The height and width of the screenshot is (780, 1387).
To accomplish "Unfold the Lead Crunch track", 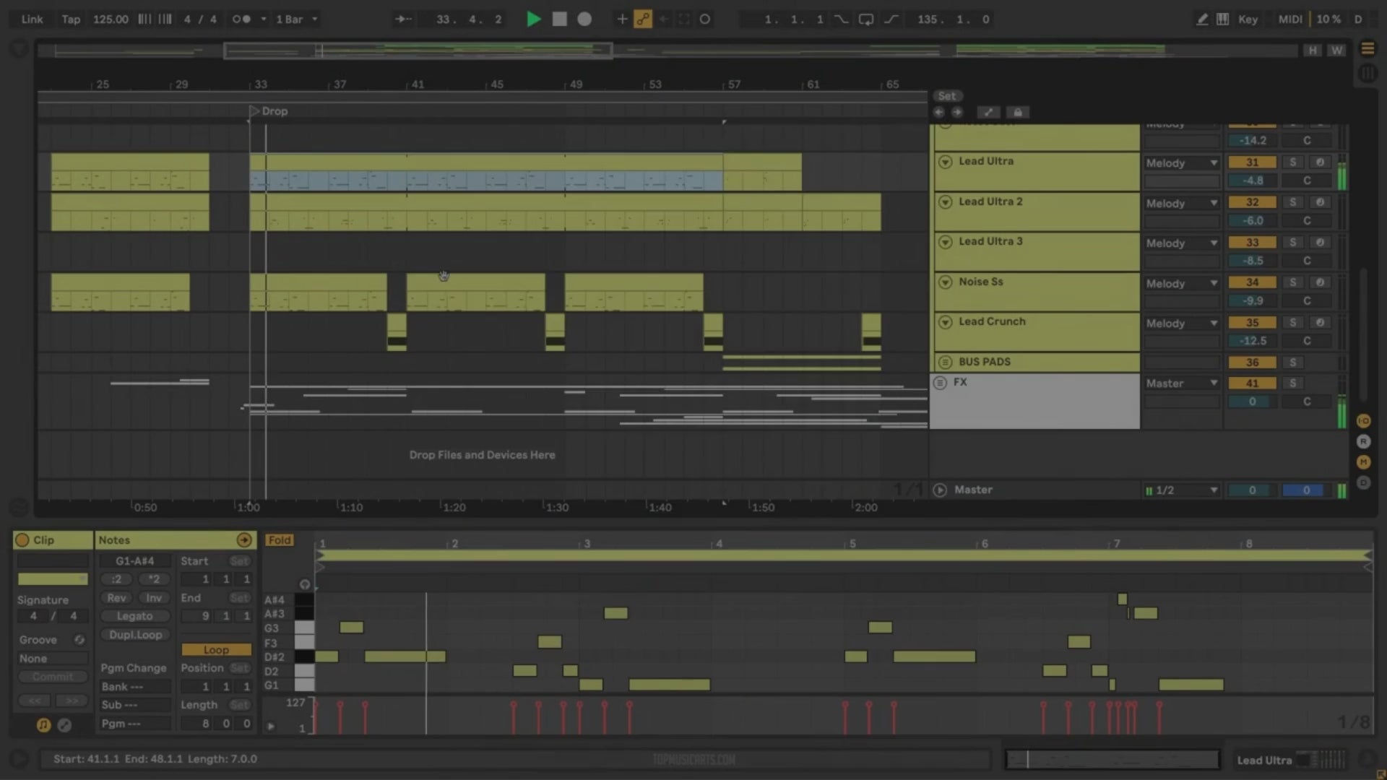I will point(945,322).
